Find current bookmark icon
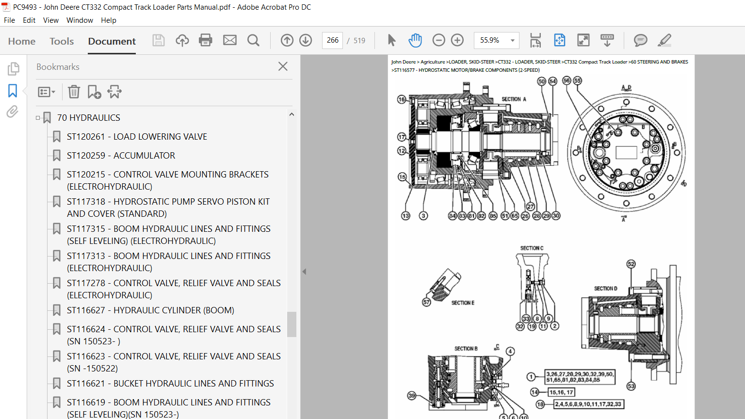The height and width of the screenshot is (419, 745). (x=115, y=92)
